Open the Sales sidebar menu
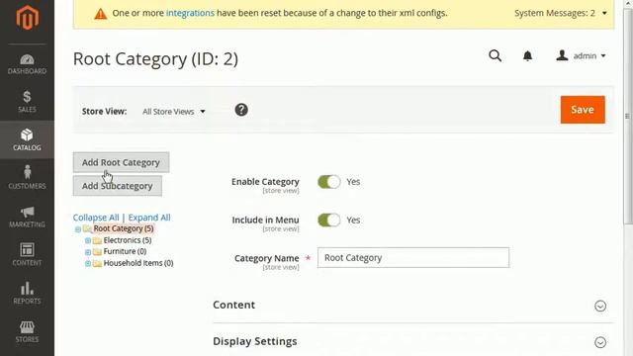633x356 pixels. click(x=27, y=101)
